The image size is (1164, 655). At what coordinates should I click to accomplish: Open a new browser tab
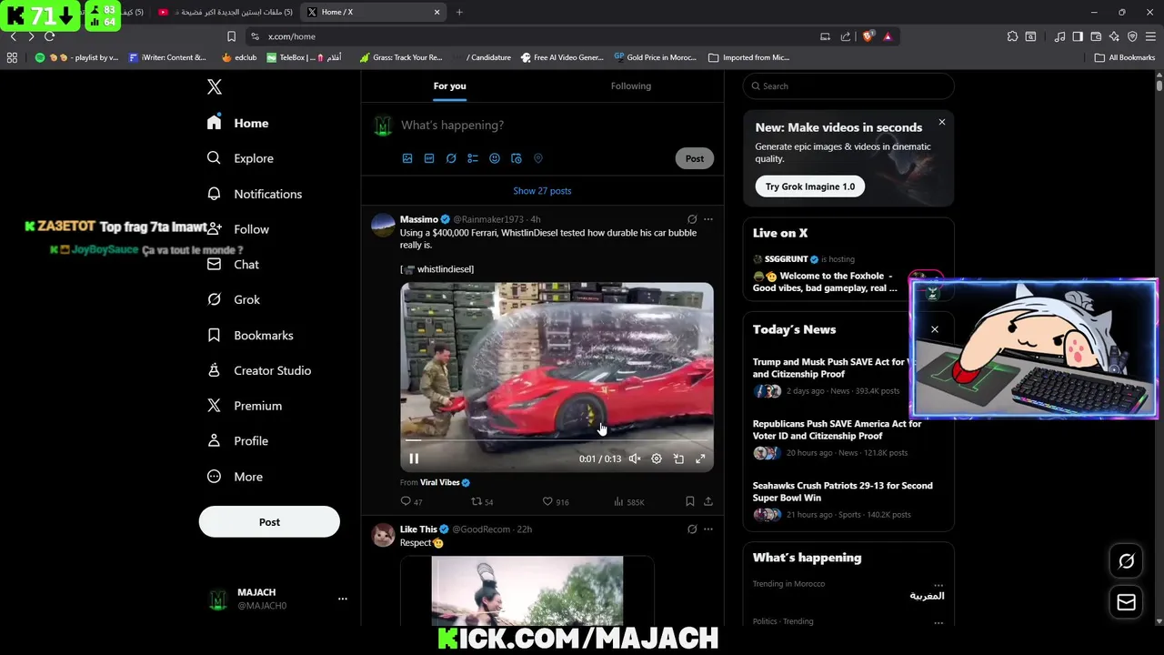(x=459, y=12)
